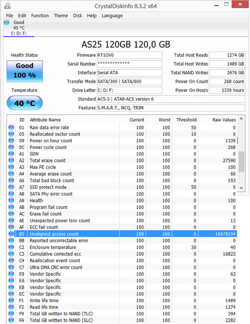Select the Write life time row
This screenshot has height=324, width=250.
122,300
